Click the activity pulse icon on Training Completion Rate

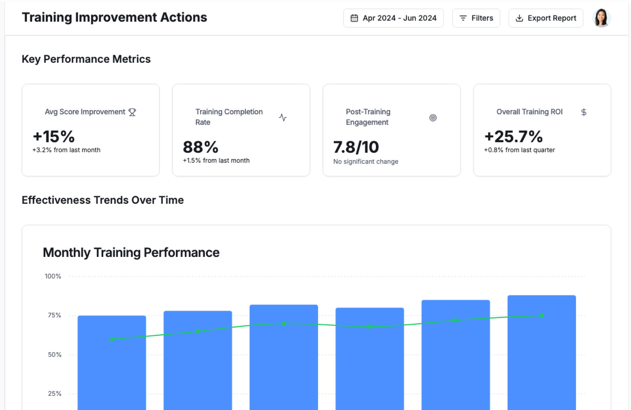pos(283,117)
